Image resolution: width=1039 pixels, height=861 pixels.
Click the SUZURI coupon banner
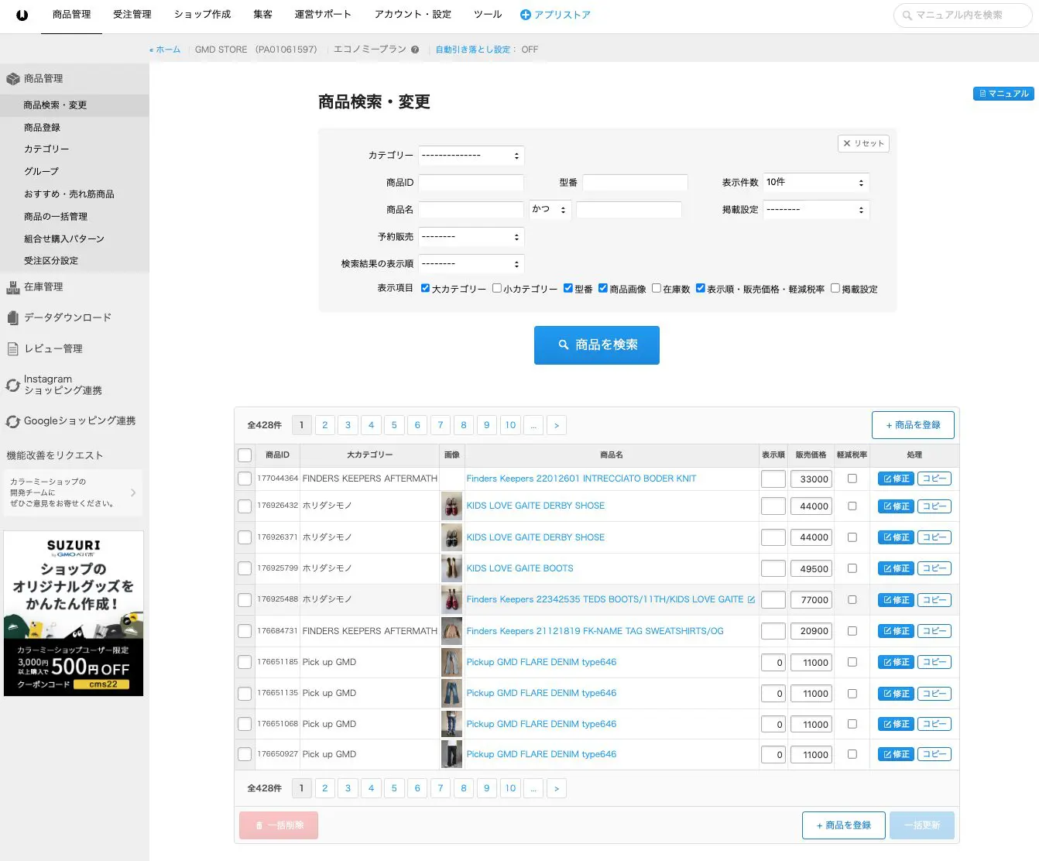click(74, 613)
